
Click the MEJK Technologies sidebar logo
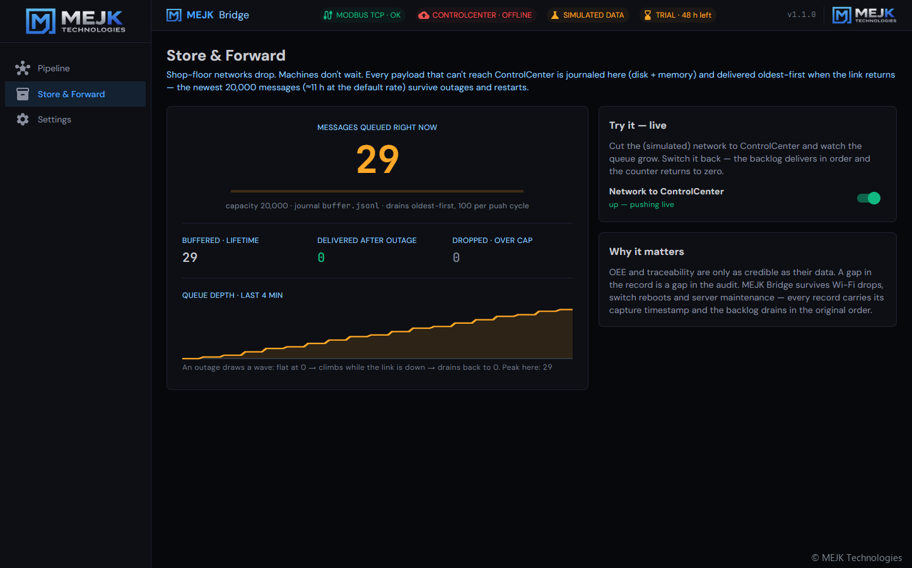click(76, 21)
